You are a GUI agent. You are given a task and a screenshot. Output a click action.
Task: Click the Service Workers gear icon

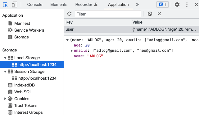click(x=10, y=30)
